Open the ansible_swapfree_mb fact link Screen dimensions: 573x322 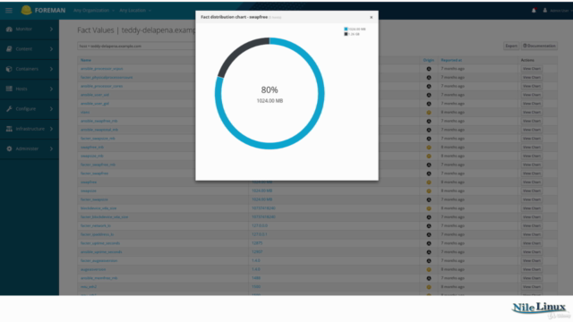(x=99, y=121)
